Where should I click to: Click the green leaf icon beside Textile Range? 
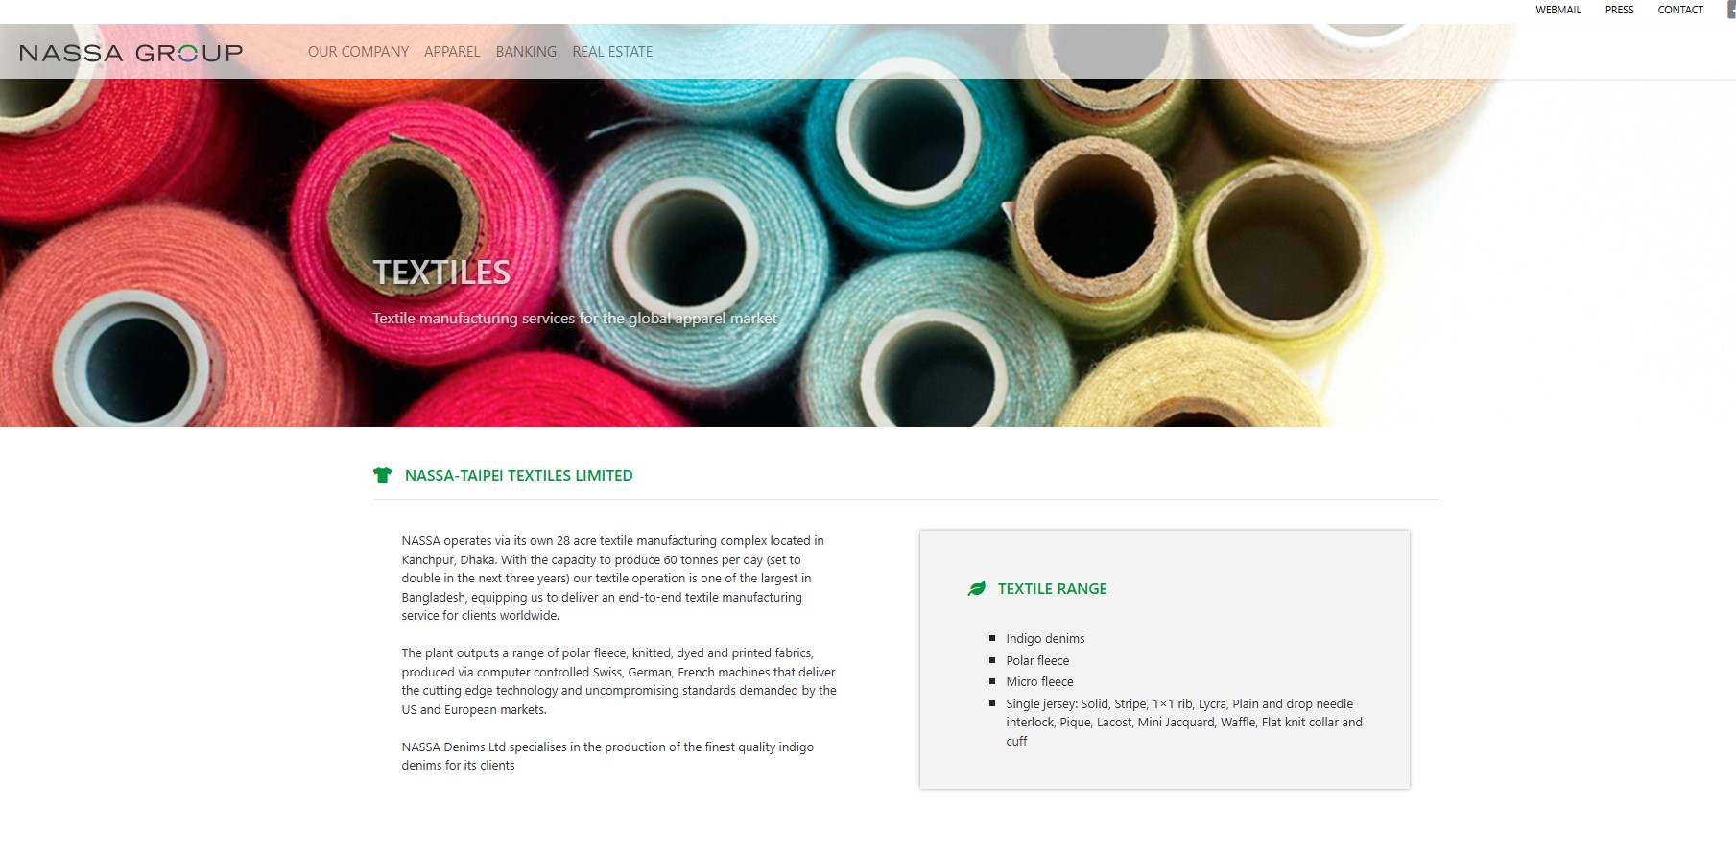[x=977, y=588]
